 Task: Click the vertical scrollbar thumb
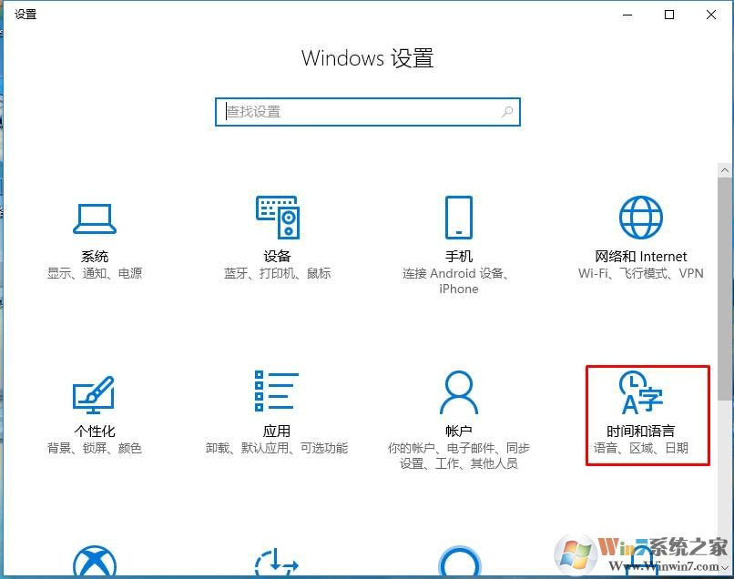tap(725, 289)
